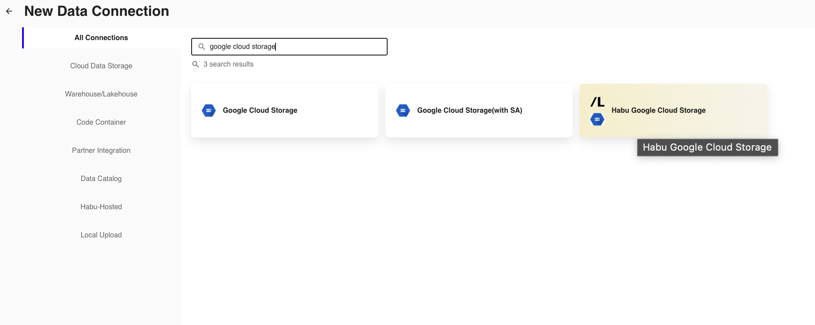The width and height of the screenshot is (815, 325).
Task: Open the Data Catalog category
Action: [x=101, y=179]
